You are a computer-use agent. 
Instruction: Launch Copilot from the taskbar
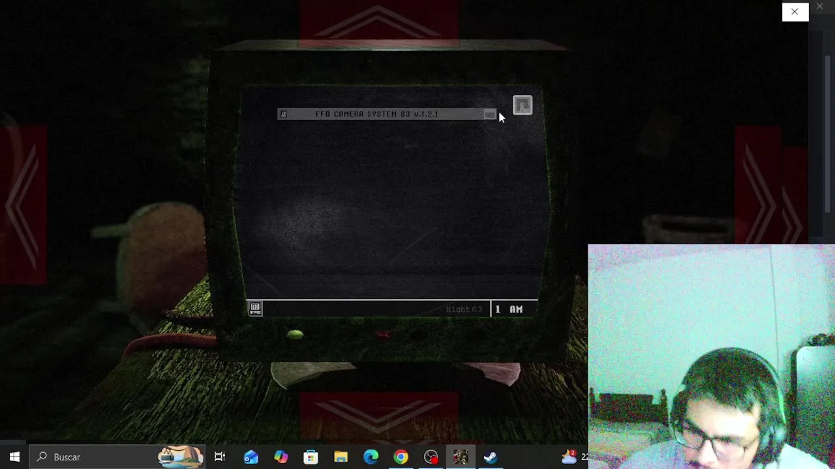point(281,457)
